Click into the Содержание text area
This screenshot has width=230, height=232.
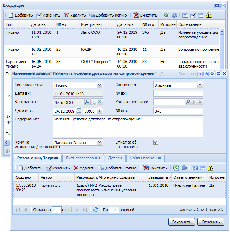(128, 126)
